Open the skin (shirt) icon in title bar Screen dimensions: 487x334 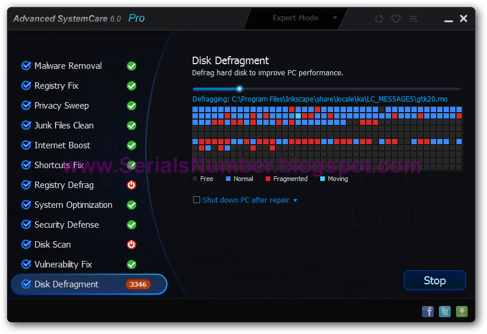(396, 19)
